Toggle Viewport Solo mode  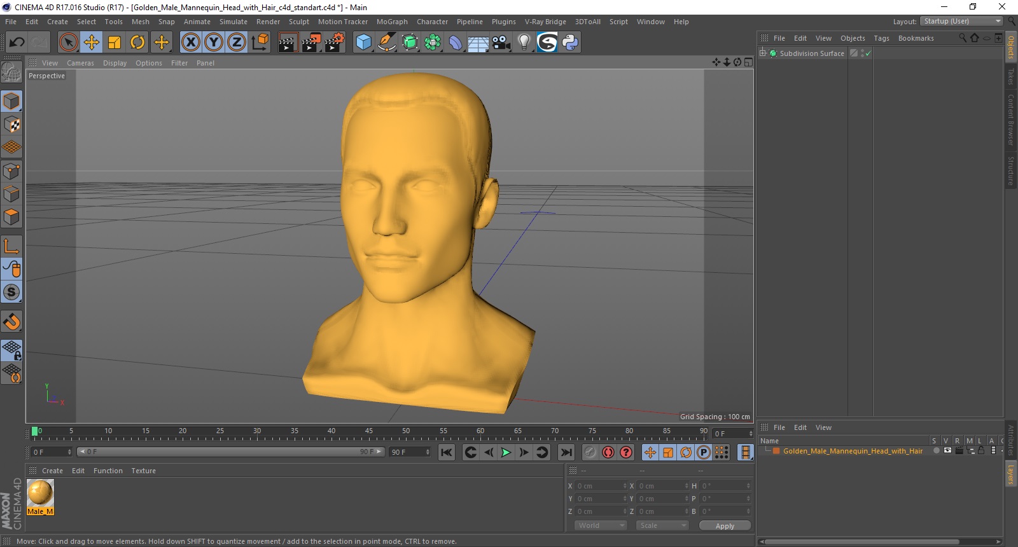tap(11, 293)
